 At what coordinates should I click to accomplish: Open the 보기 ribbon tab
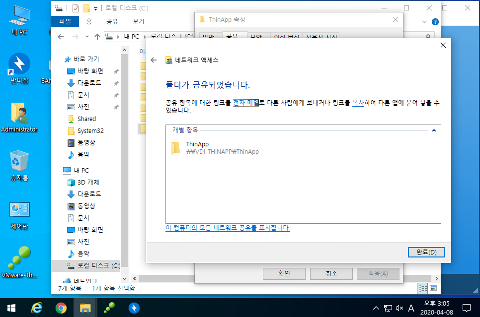[138, 21]
